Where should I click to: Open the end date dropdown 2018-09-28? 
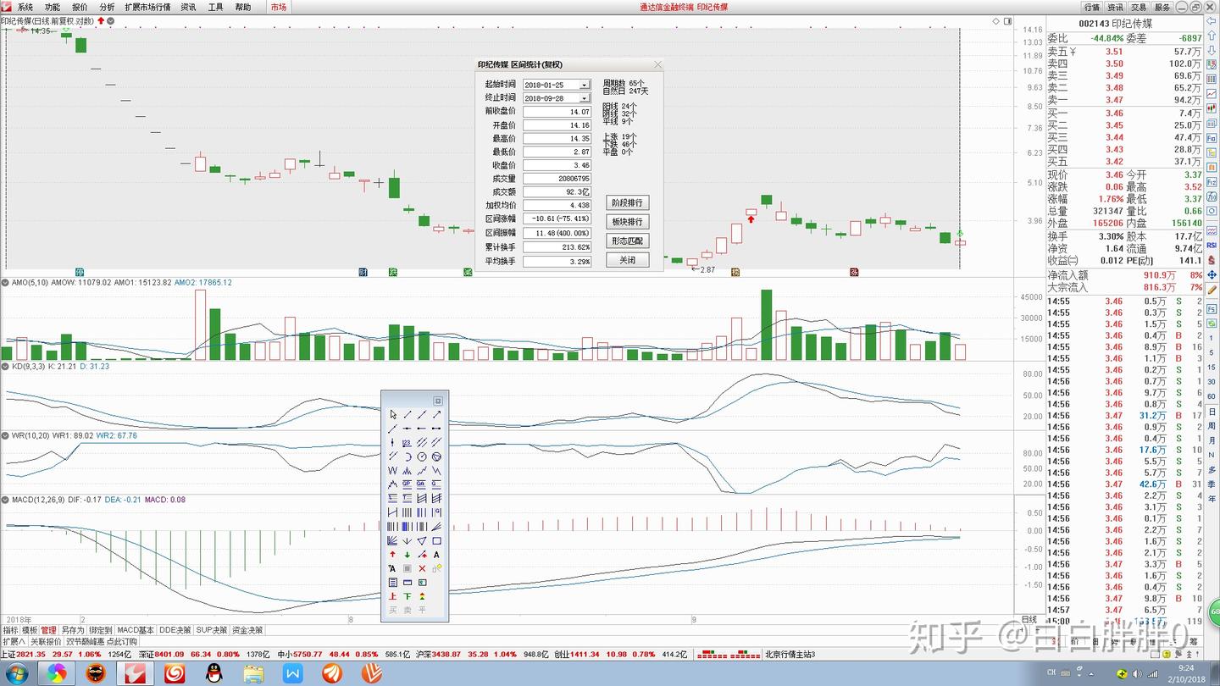click(x=585, y=98)
